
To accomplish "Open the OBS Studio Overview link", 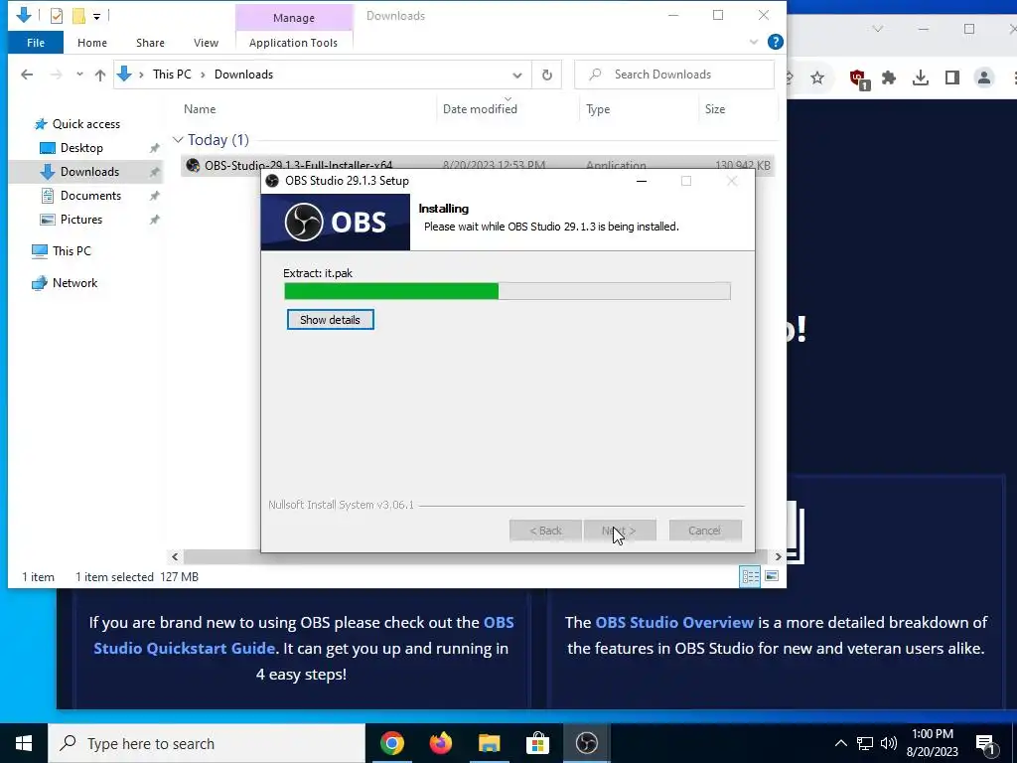I will [674, 623].
